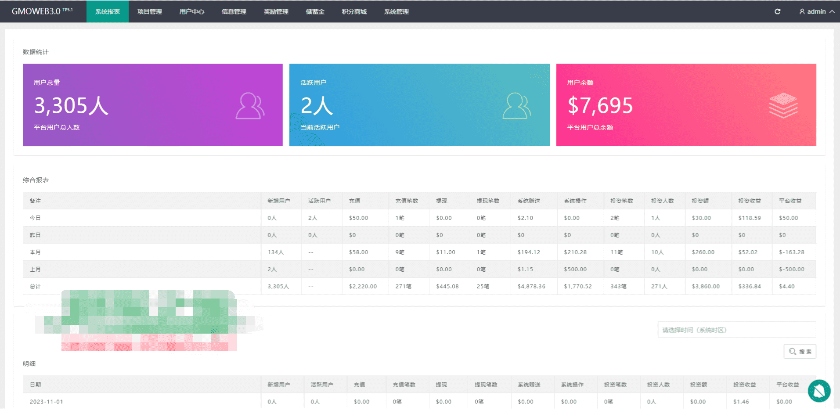Click layers icon on 用户余额 card
Screen dimensions: 840x410
(x=783, y=105)
